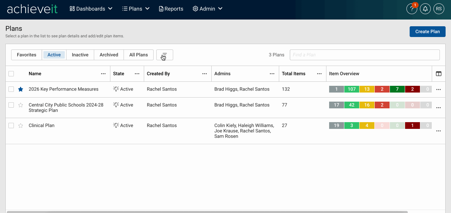Open State column options ellipsis
Image resolution: width=451 pixels, height=213 pixels.
point(137,74)
